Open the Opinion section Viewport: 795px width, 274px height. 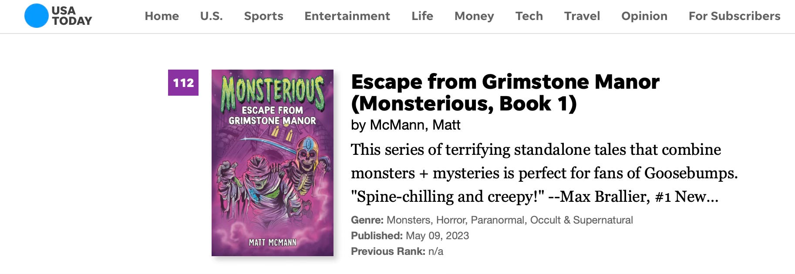(x=644, y=16)
